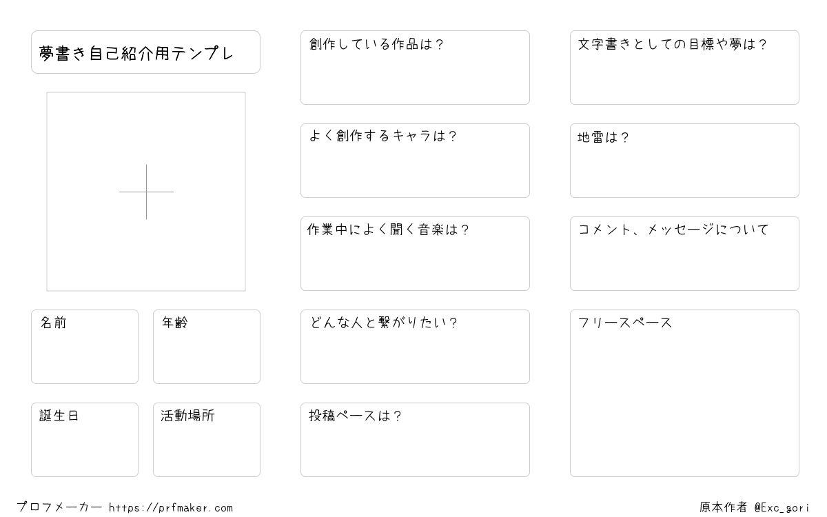Select the 年齢 age field
The image size is (827, 517).
207,347
